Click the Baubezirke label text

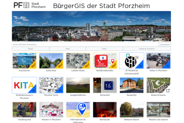click(x=132, y=95)
